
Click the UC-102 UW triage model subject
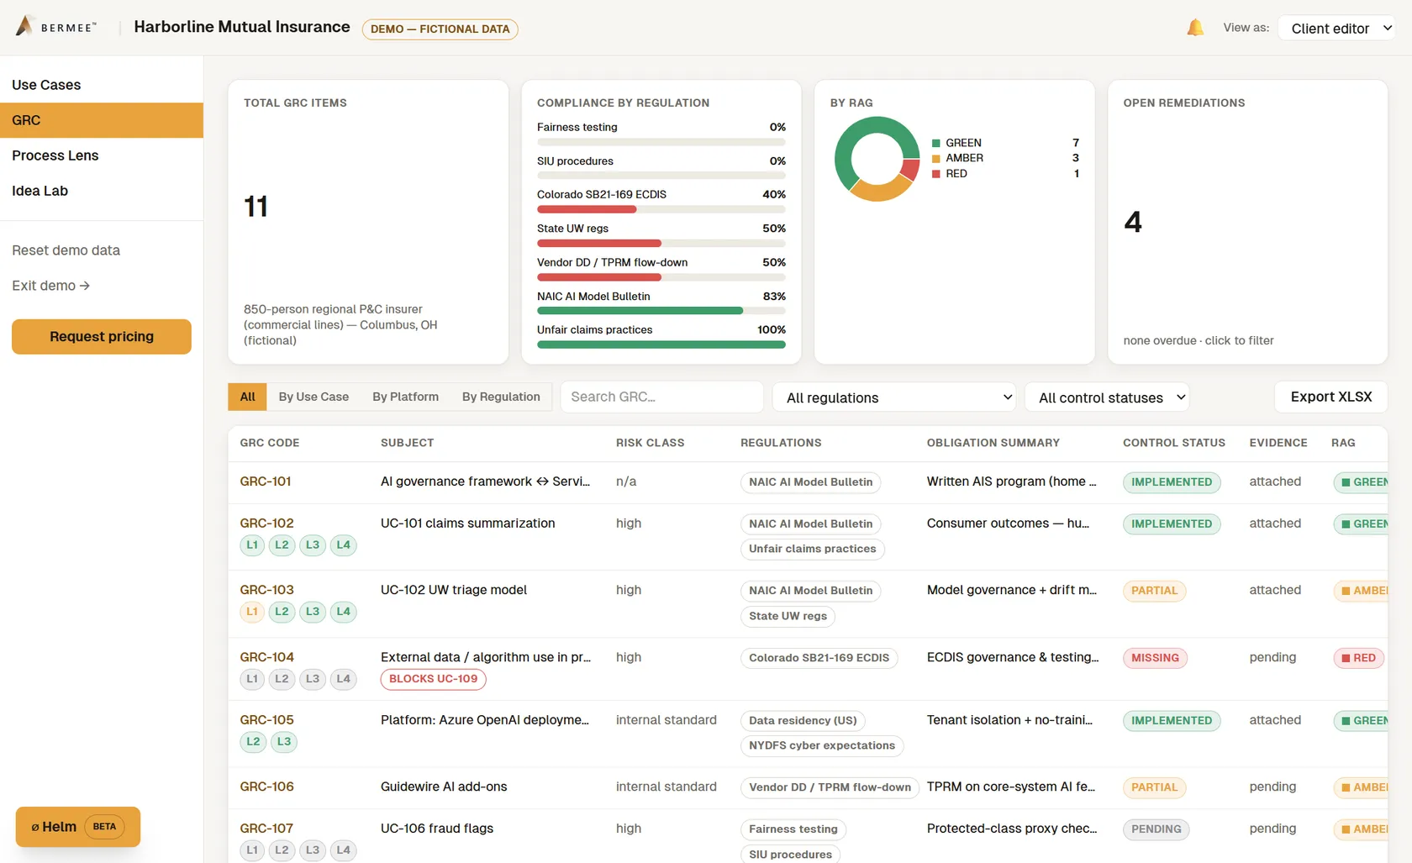point(454,590)
